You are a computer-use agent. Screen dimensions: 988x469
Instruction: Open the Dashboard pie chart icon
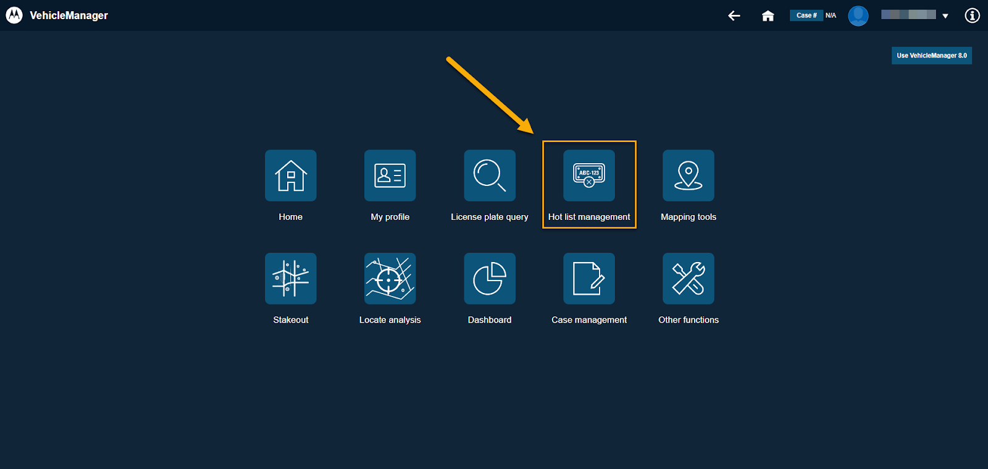coord(490,279)
